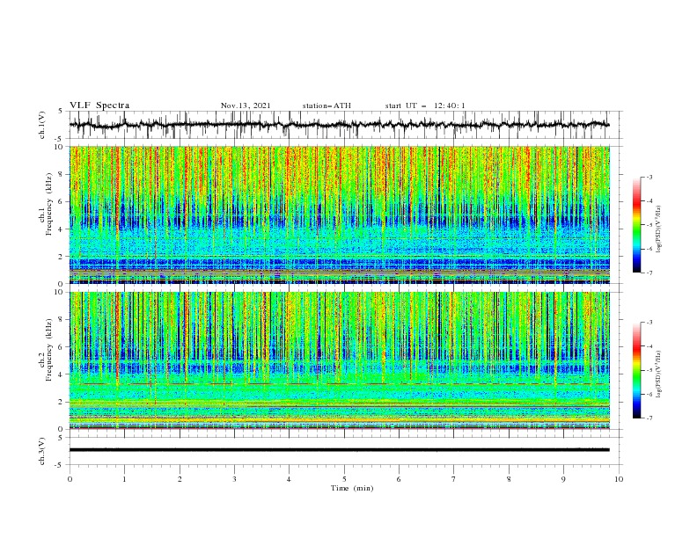Click the ch.1 spectrogram color scale bar
The image size is (697, 538).
[x=636, y=225]
